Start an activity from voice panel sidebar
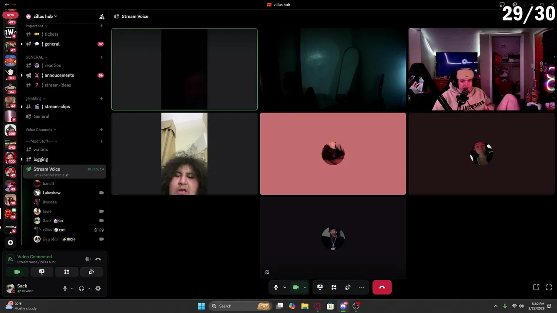This screenshot has height=313, width=557. click(67, 272)
